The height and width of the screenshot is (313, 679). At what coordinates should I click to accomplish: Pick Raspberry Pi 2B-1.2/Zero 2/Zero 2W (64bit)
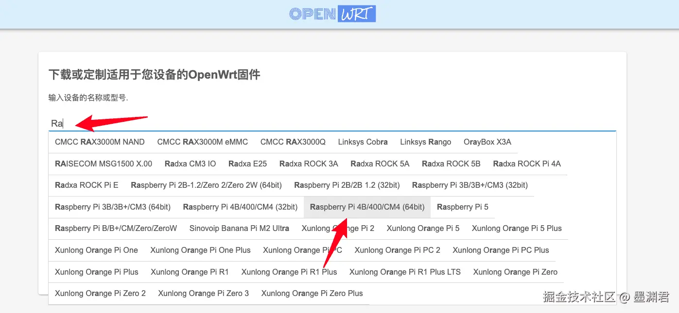click(x=206, y=185)
